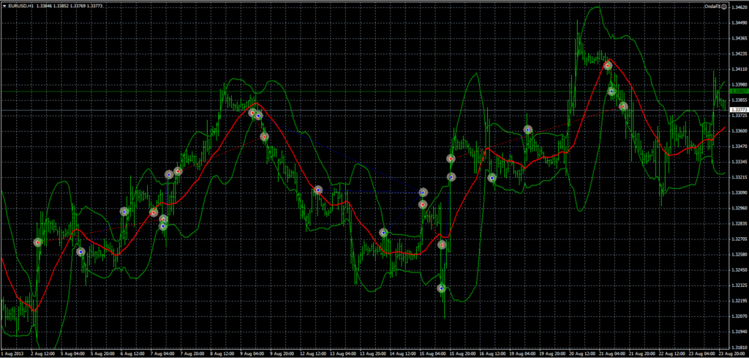The height and width of the screenshot is (358, 749).
Task: Click the blue marker on 14 Aug near 1.32705
Action: tap(383, 233)
